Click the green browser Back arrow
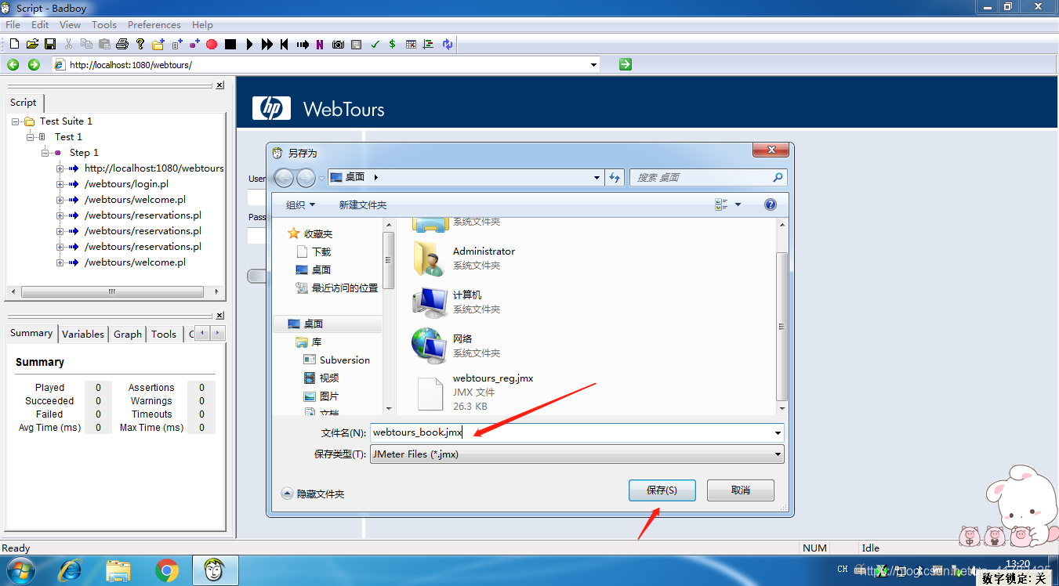 click(x=13, y=64)
